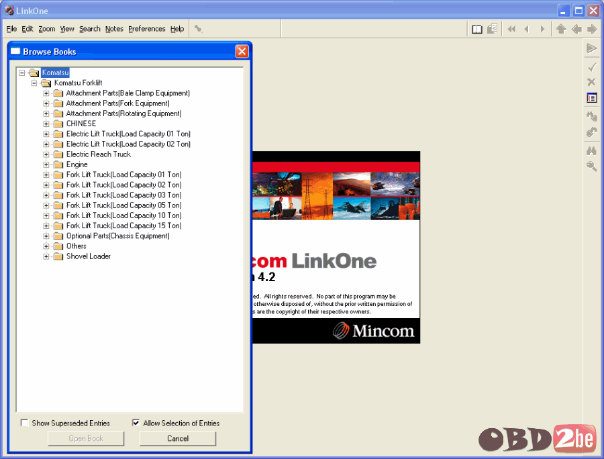604x459 pixels.
Task: Expand Electric Lift Truck(Load Capacity 02 Ton)
Action: click(x=46, y=144)
